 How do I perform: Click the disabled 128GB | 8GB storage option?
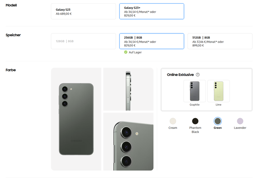coord(83,41)
